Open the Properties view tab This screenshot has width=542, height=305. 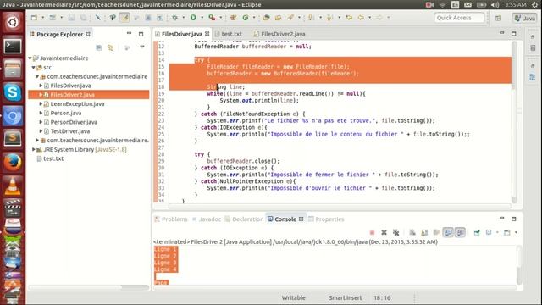pos(326,219)
